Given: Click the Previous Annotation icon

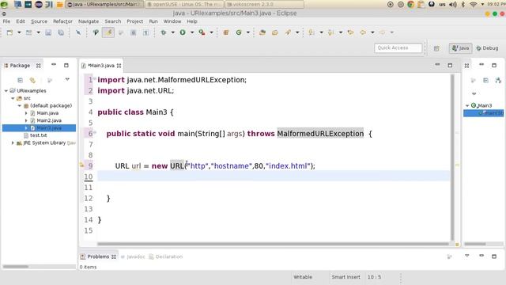Looking at the screenshot, I should (x=330, y=32).
